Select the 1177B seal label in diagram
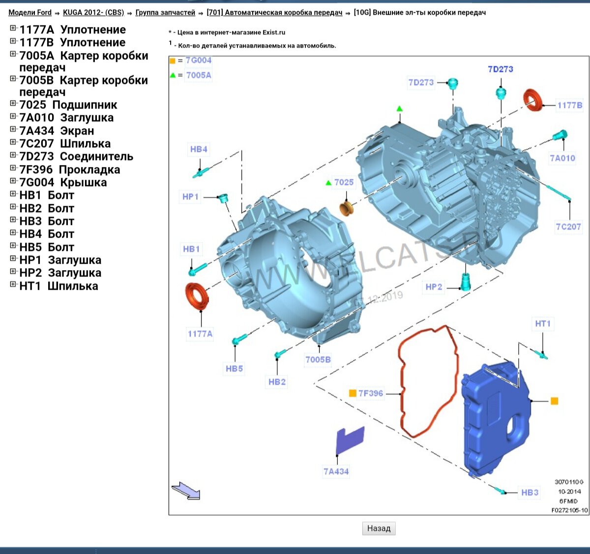Viewport: 590px width, 554px height. tap(569, 105)
